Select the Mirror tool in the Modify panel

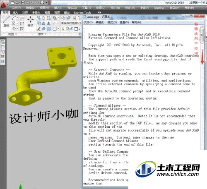tap(49, 23)
